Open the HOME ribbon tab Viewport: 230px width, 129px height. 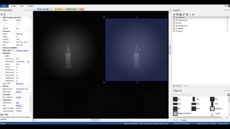pos(13,6)
